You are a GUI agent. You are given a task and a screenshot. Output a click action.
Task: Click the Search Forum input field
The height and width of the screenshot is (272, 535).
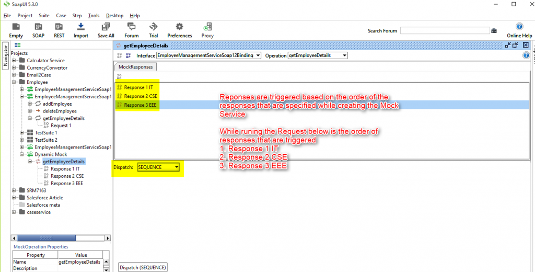444,31
